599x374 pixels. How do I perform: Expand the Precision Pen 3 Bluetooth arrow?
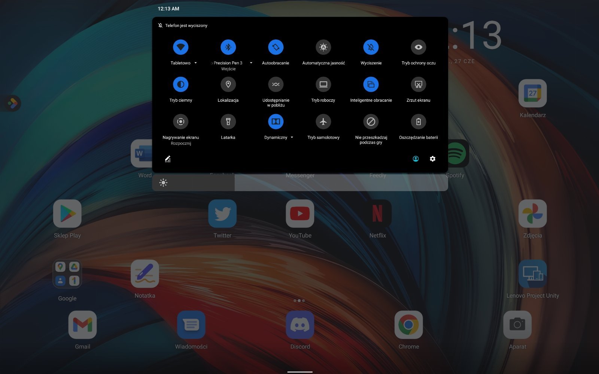[251, 63]
